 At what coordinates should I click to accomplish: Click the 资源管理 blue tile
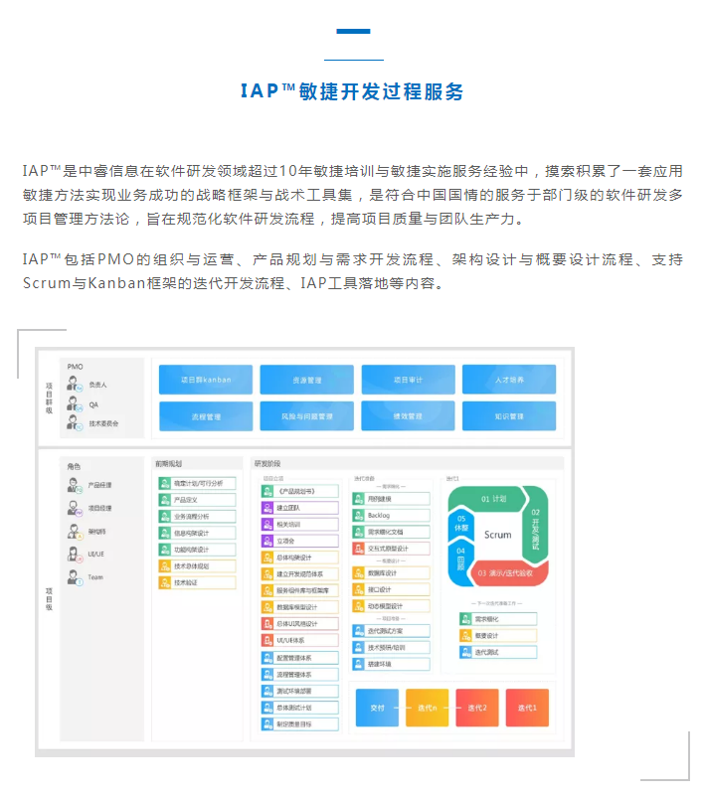pyautogui.click(x=306, y=380)
